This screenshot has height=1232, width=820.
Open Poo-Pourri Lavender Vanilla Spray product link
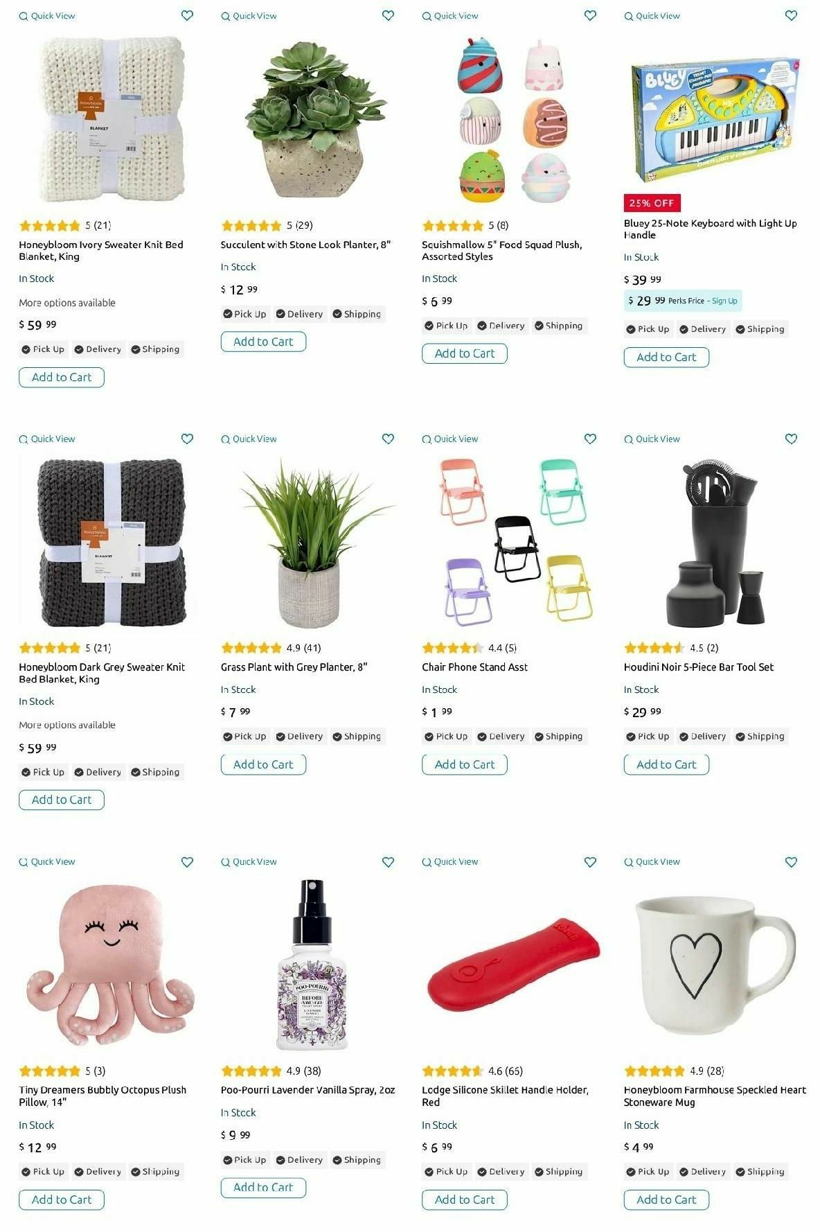click(307, 1090)
